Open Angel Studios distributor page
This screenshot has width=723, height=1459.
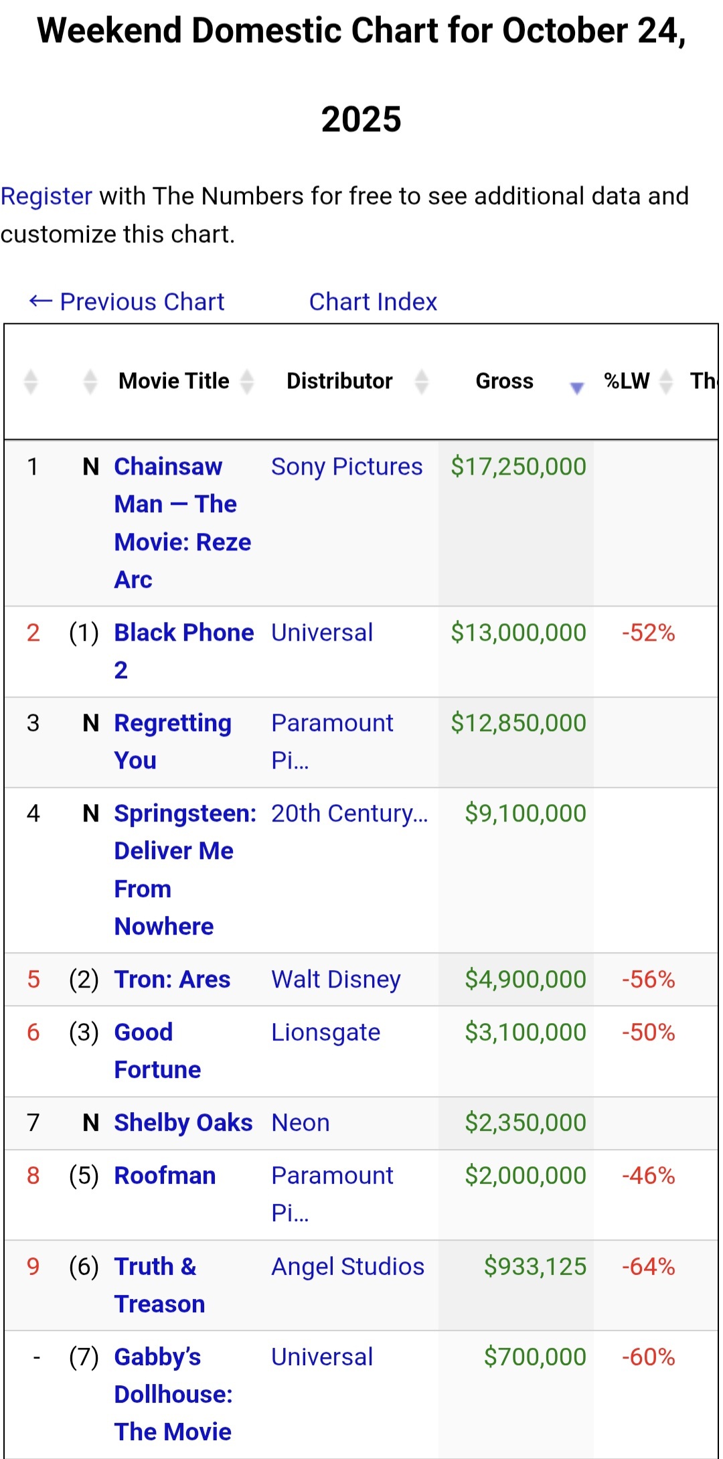pos(348,1267)
